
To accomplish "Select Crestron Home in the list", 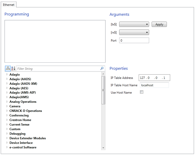I will (20, 120).
